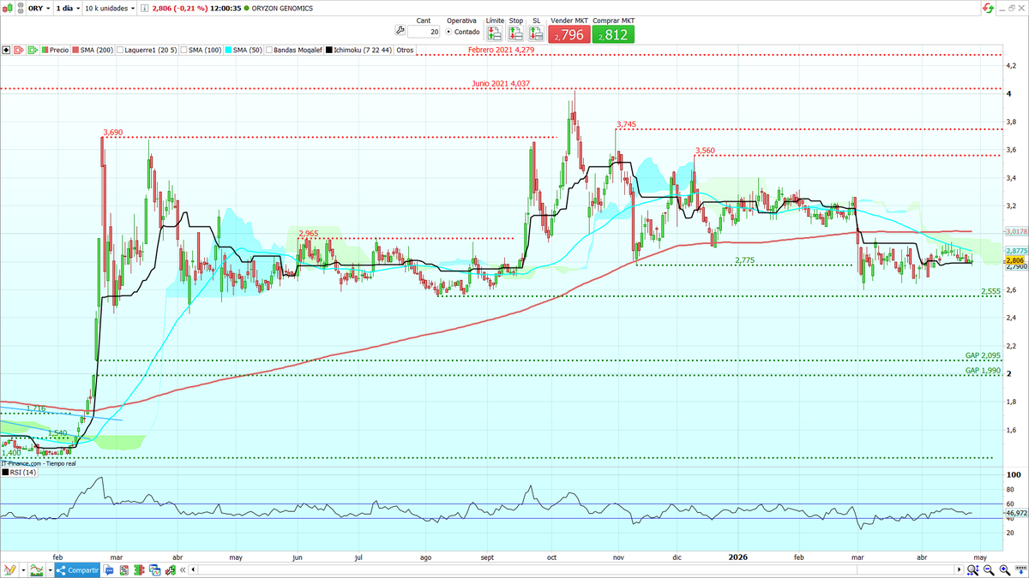Screen dimensions: 1029x578
Task: Click the notes list icon in bottom toolbar
Action: click(x=123, y=570)
